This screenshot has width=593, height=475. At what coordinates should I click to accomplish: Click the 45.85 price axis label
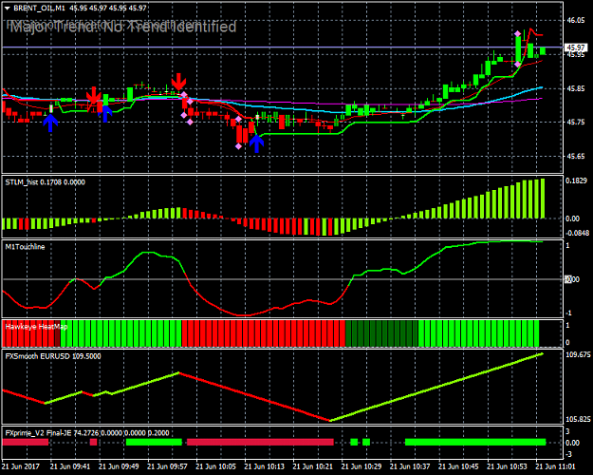point(576,89)
